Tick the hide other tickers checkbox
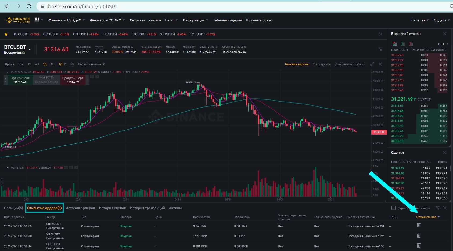453x251 pixels. point(393,208)
